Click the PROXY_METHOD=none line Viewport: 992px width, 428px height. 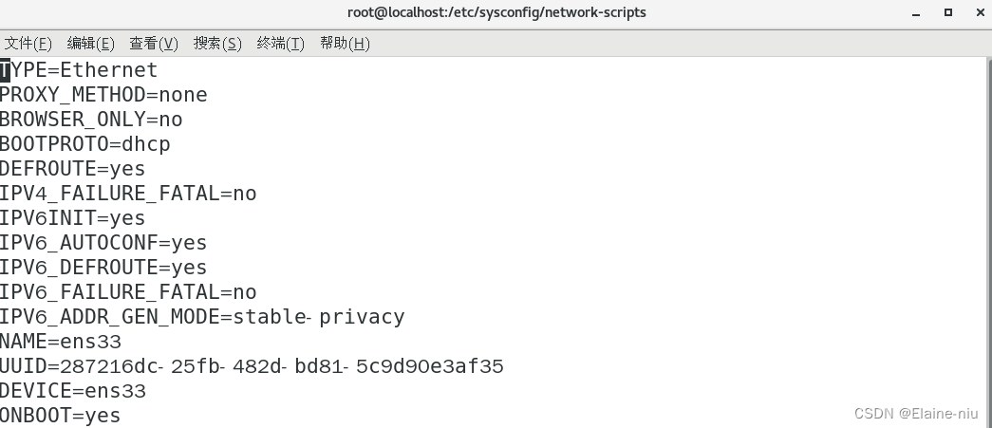(x=103, y=95)
